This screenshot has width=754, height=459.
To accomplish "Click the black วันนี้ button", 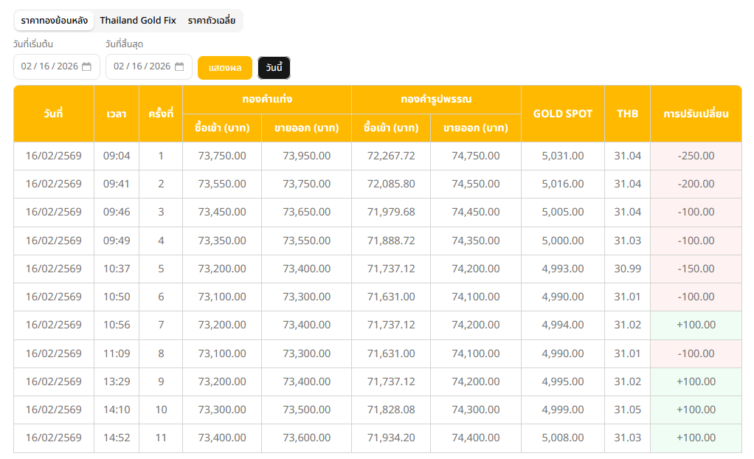I will (274, 68).
